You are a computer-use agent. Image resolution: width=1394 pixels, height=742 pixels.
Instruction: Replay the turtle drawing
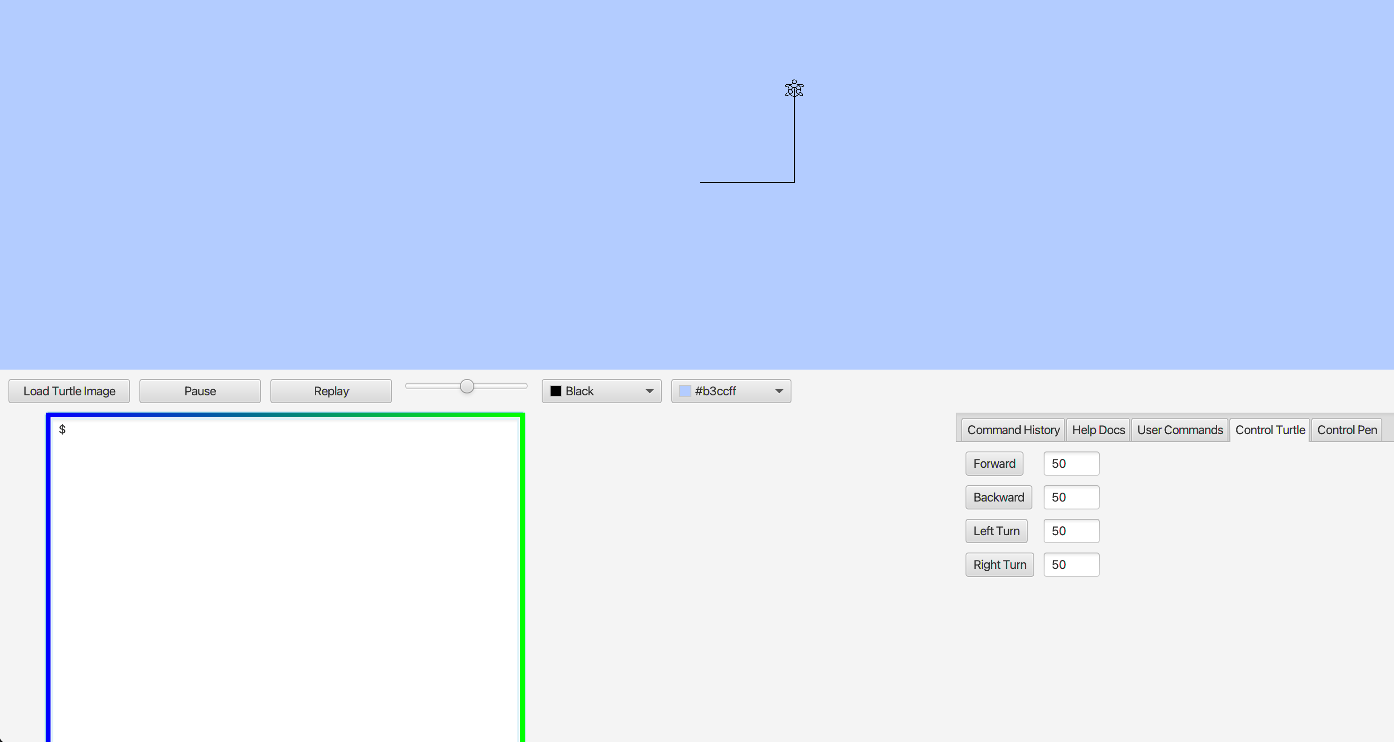pos(331,391)
